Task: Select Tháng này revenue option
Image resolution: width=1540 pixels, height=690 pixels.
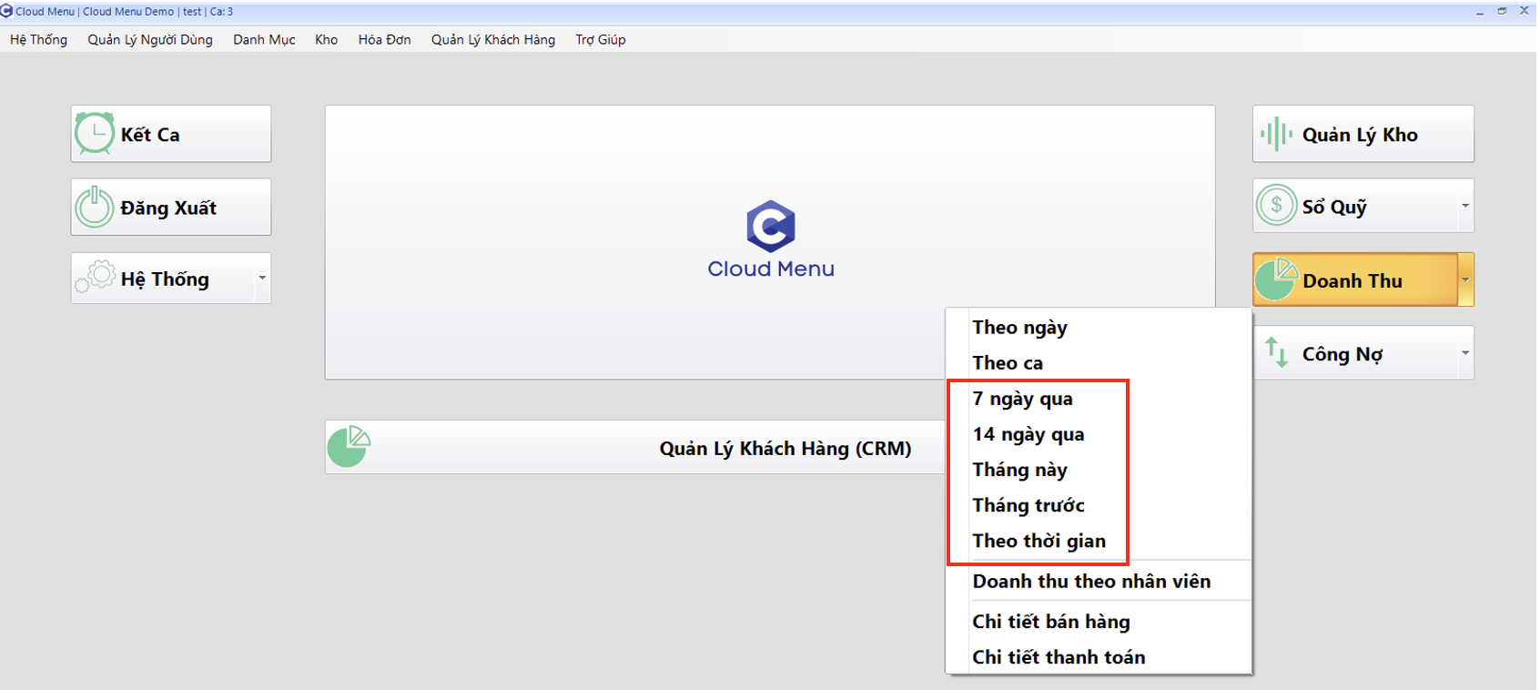Action: 1099,469
